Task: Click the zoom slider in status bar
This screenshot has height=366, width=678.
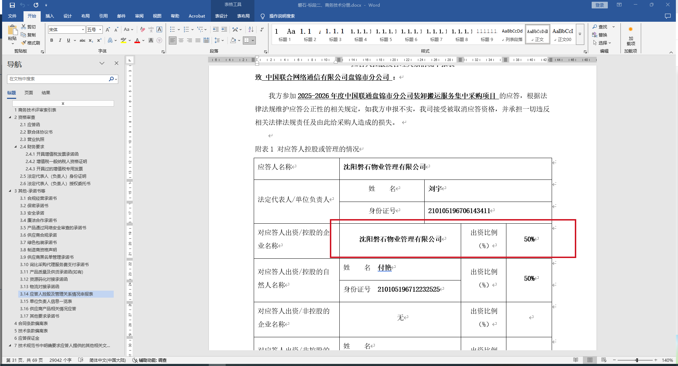Action: click(637, 360)
